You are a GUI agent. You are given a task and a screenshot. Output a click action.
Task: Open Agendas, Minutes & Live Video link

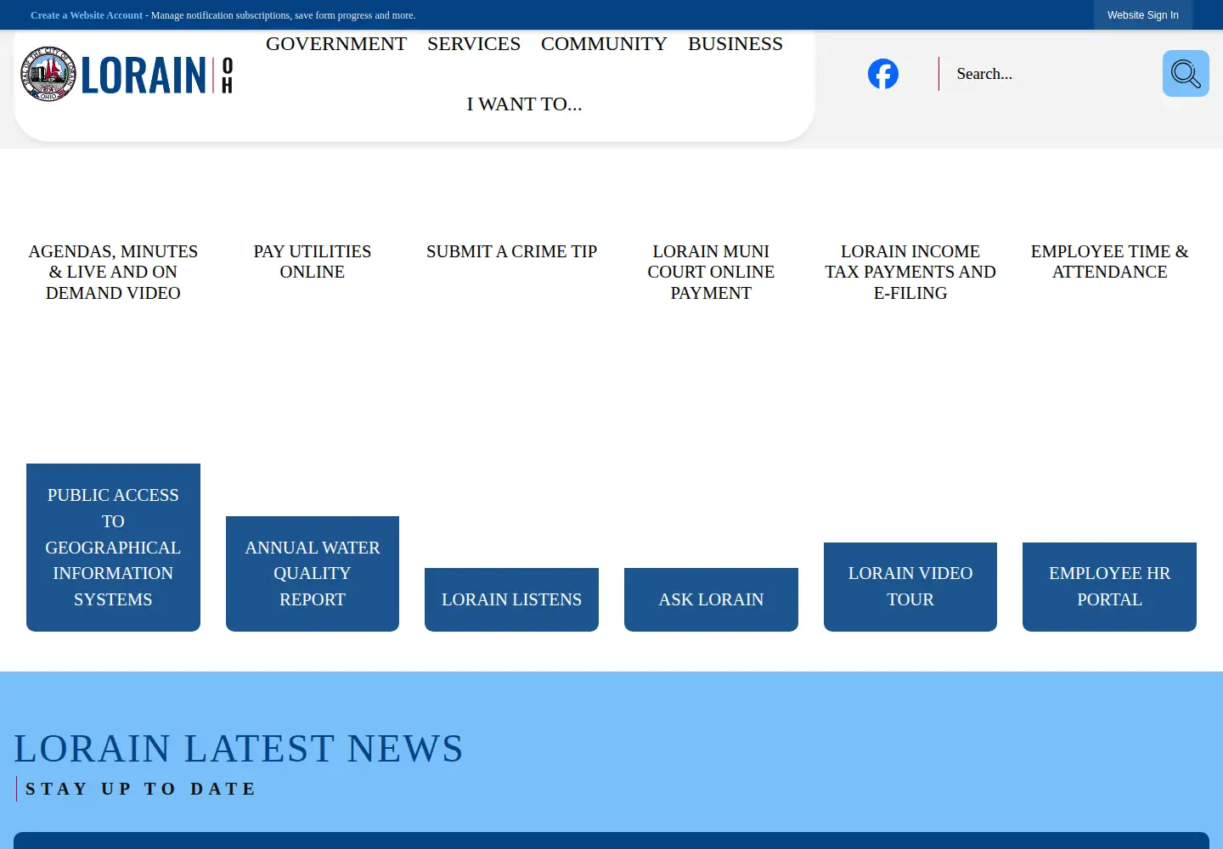click(x=113, y=272)
